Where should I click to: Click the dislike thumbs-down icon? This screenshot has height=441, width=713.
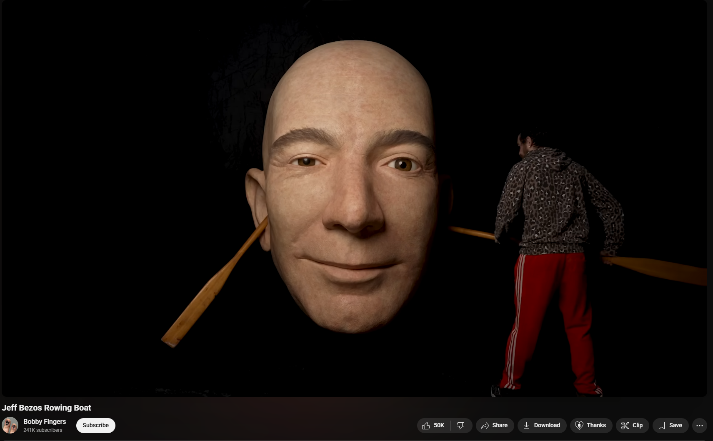(461, 425)
